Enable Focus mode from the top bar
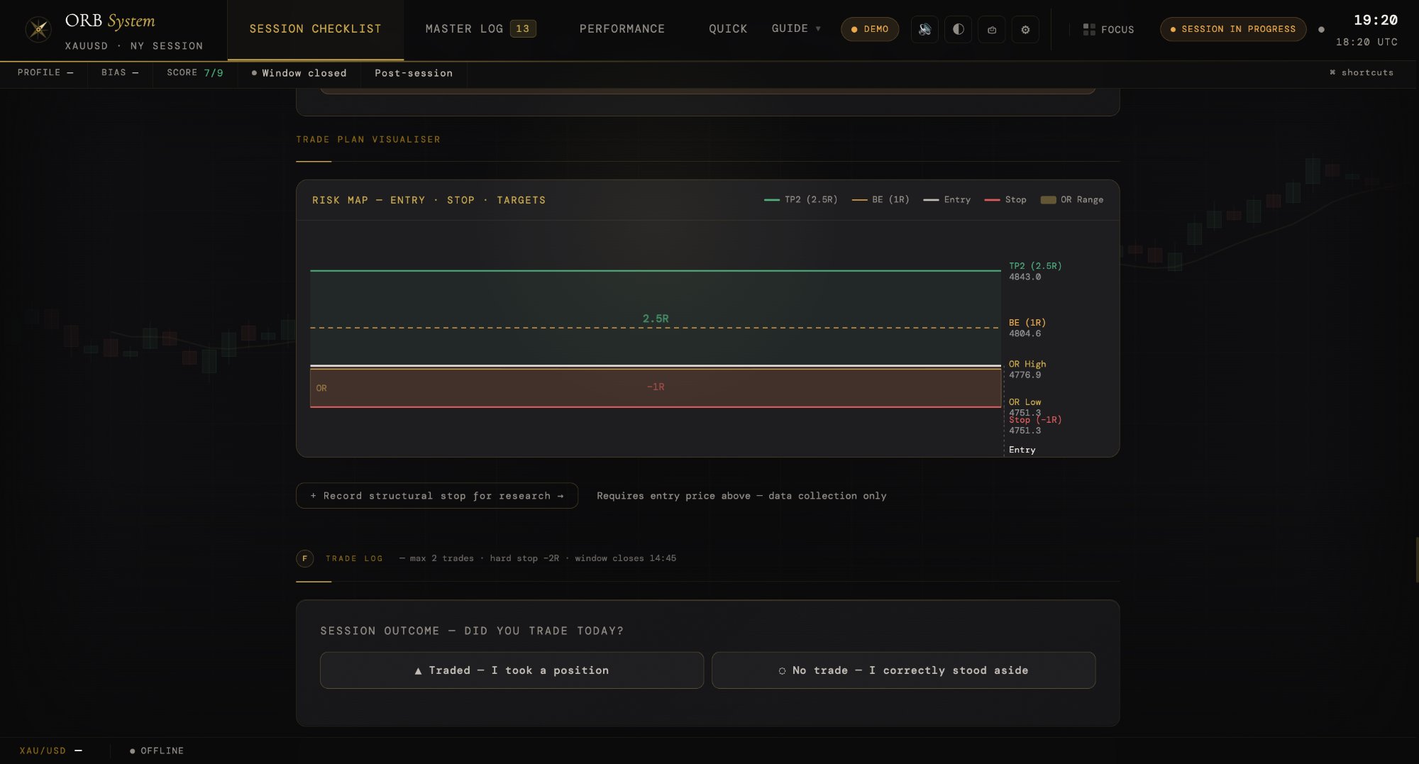This screenshot has width=1419, height=764. pos(1108,30)
